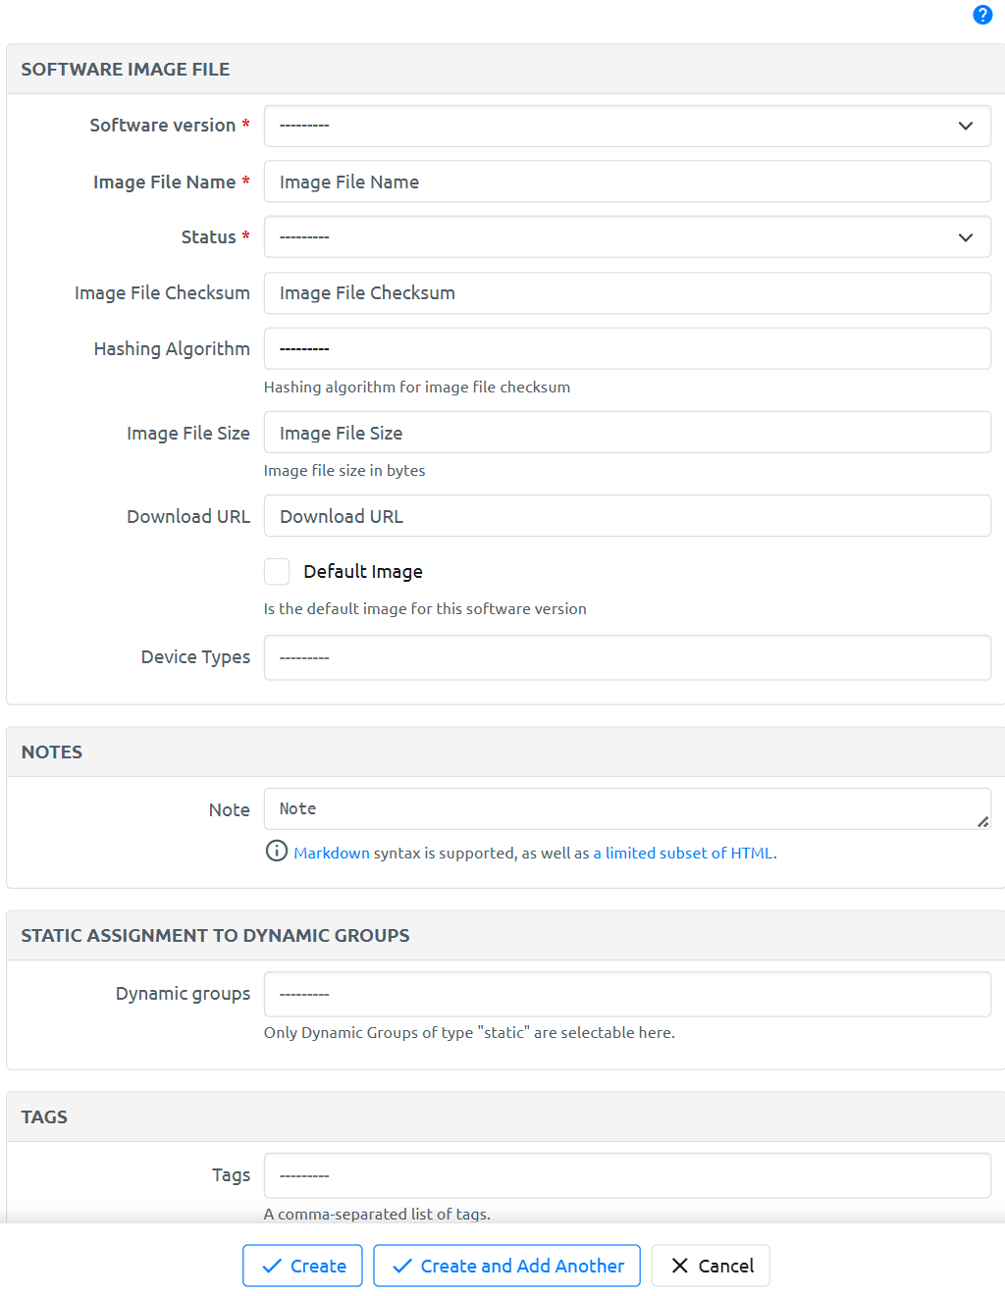Click the blue help question mark icon
Viewport: 1005px width, 1296px height.
[x=982, y=15]
